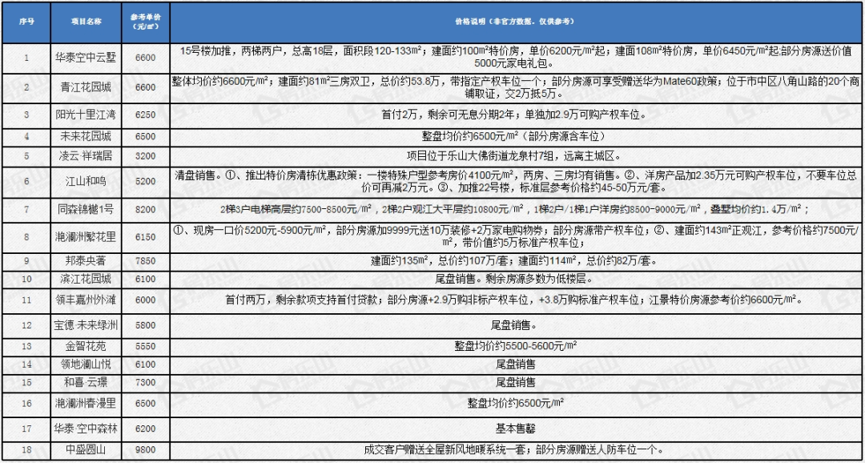
Task: Select the project name 滨江花园城
Action: [x=86, y=278]
